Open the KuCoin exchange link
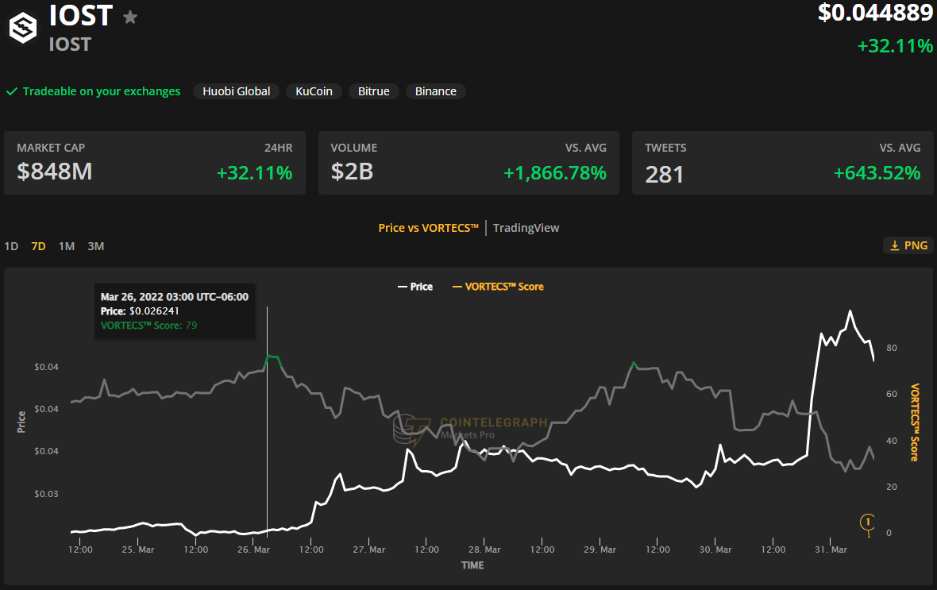937x590 pixels. pyautogui.click(x=314, y=91)
